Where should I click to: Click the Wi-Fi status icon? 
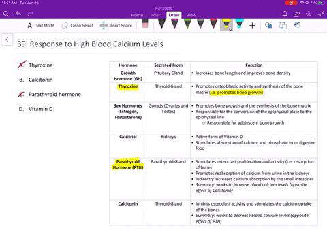click(x=302, y=3)
